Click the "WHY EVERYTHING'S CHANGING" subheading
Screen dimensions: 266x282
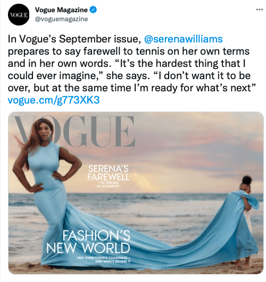pos(103,260)
